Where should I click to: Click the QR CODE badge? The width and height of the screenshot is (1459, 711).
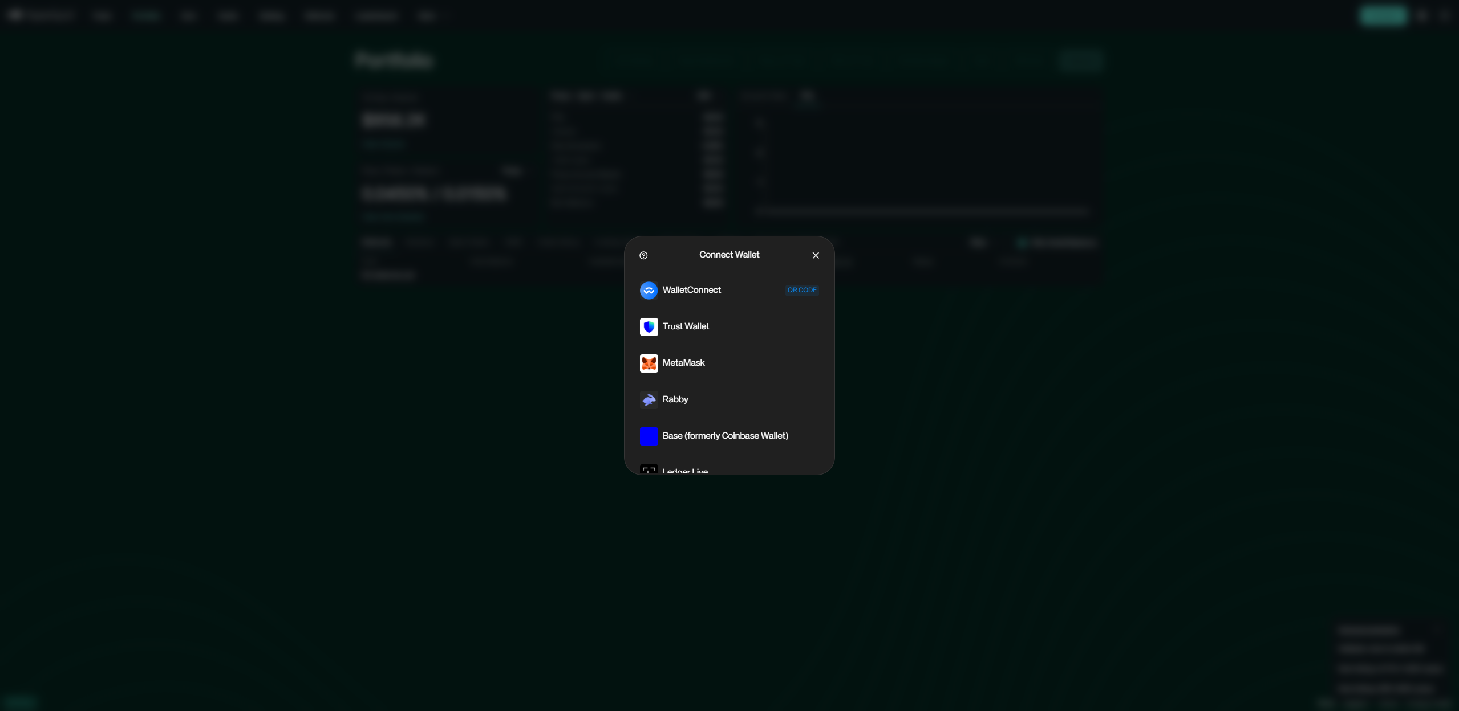[802, 290]
